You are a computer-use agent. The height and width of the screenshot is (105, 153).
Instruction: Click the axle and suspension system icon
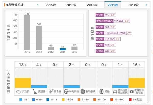pos(115,91)
